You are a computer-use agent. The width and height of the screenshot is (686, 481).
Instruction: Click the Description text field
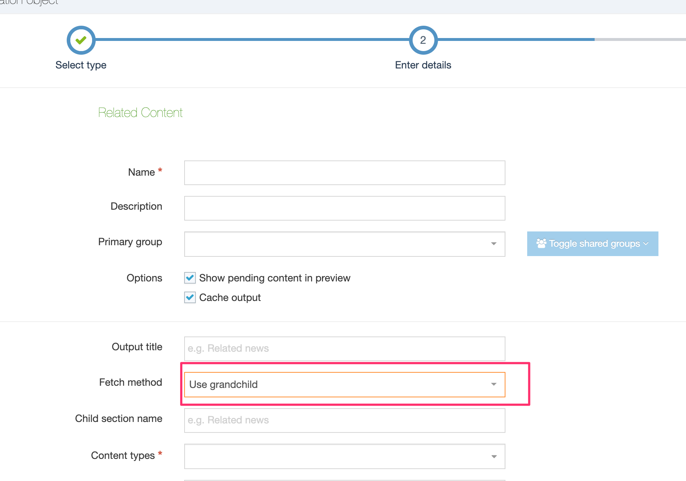[x=344, y=208]
